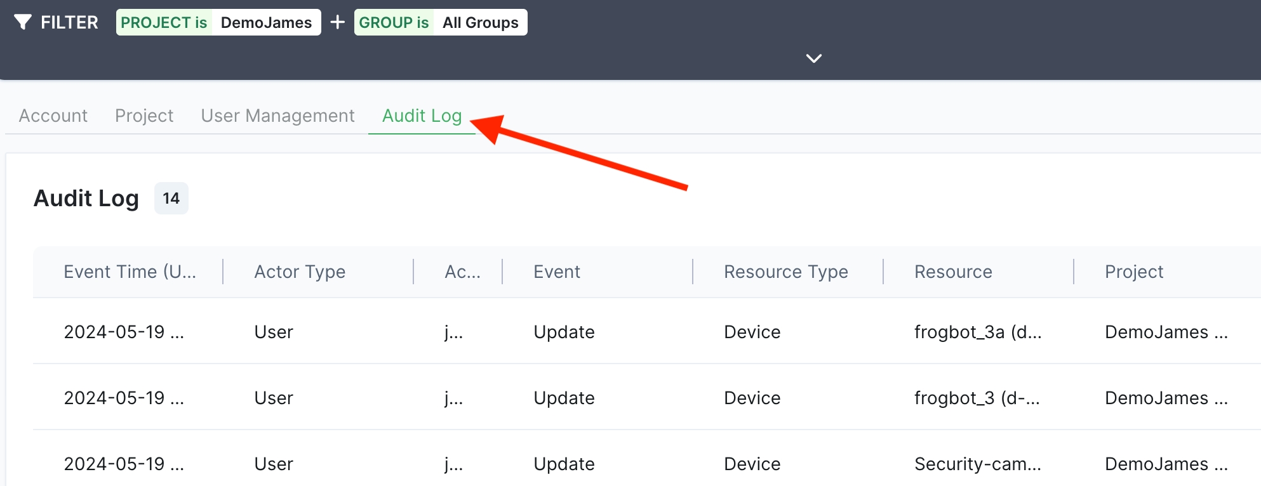Open the Project tab
This screenshot has height=486, width=1261.
coord(144,115)
